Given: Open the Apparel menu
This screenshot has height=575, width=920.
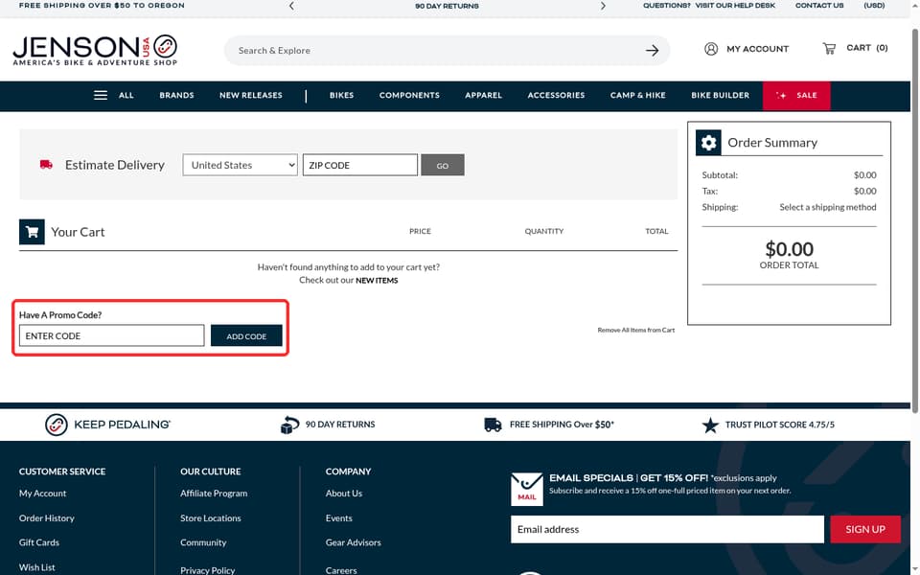Looking at the screenshot, I should pos(483,95).
